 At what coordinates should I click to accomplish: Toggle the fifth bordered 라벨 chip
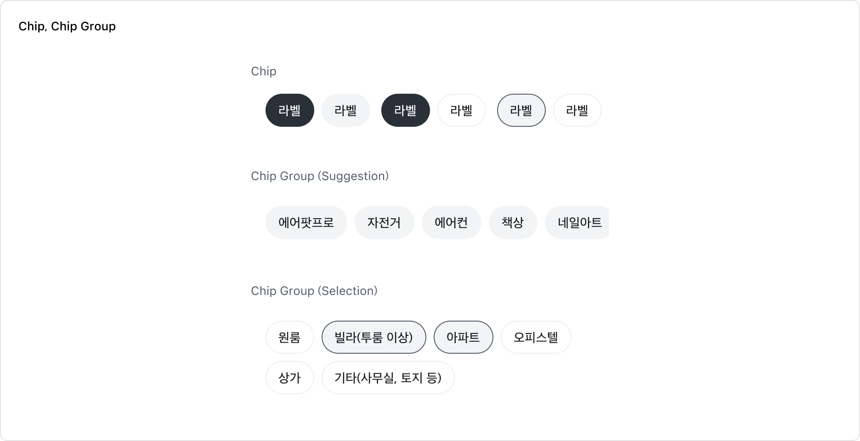(x=521, y=110)
